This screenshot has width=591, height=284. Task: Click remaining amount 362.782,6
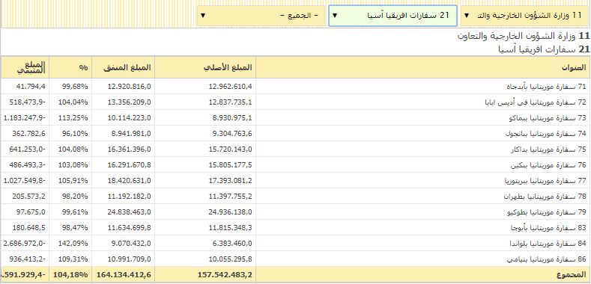click(x=28, y=134)
